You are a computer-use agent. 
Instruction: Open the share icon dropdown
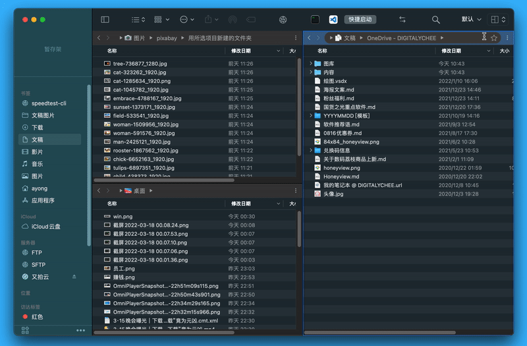coord(211,20)
